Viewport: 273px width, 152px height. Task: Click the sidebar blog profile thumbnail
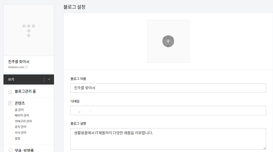pos(29,30)
